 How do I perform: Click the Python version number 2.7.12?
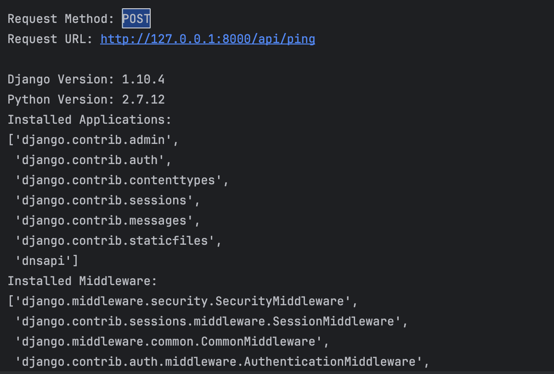(x=143, y=99)
